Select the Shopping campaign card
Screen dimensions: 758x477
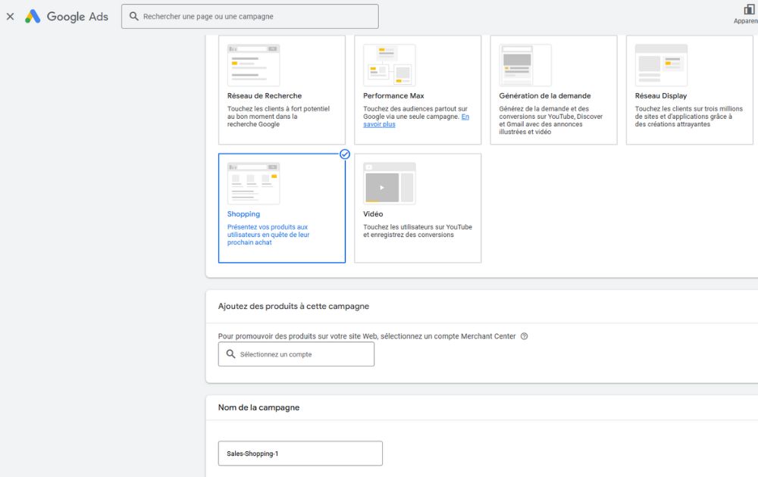coord(282,208)
